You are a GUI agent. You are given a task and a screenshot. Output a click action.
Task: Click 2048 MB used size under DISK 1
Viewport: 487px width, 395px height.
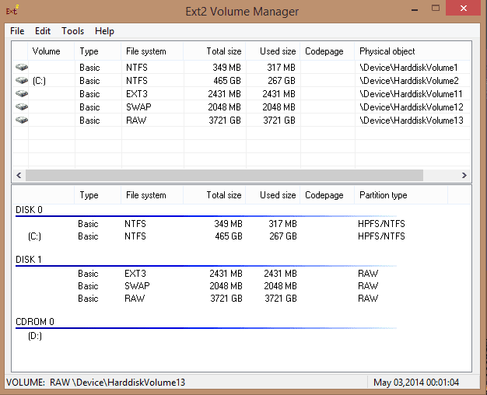281,286
